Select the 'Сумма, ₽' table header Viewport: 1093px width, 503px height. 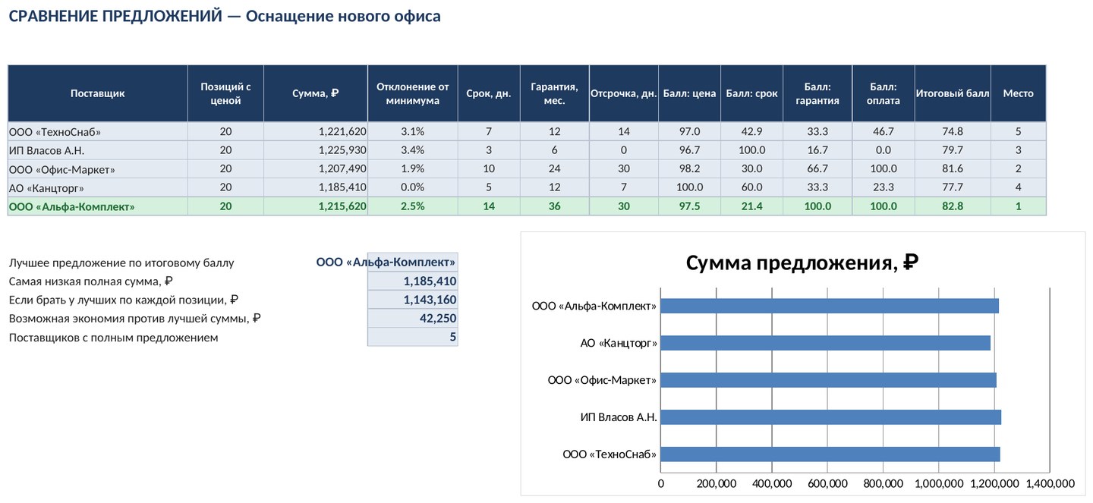coord(316,93)
